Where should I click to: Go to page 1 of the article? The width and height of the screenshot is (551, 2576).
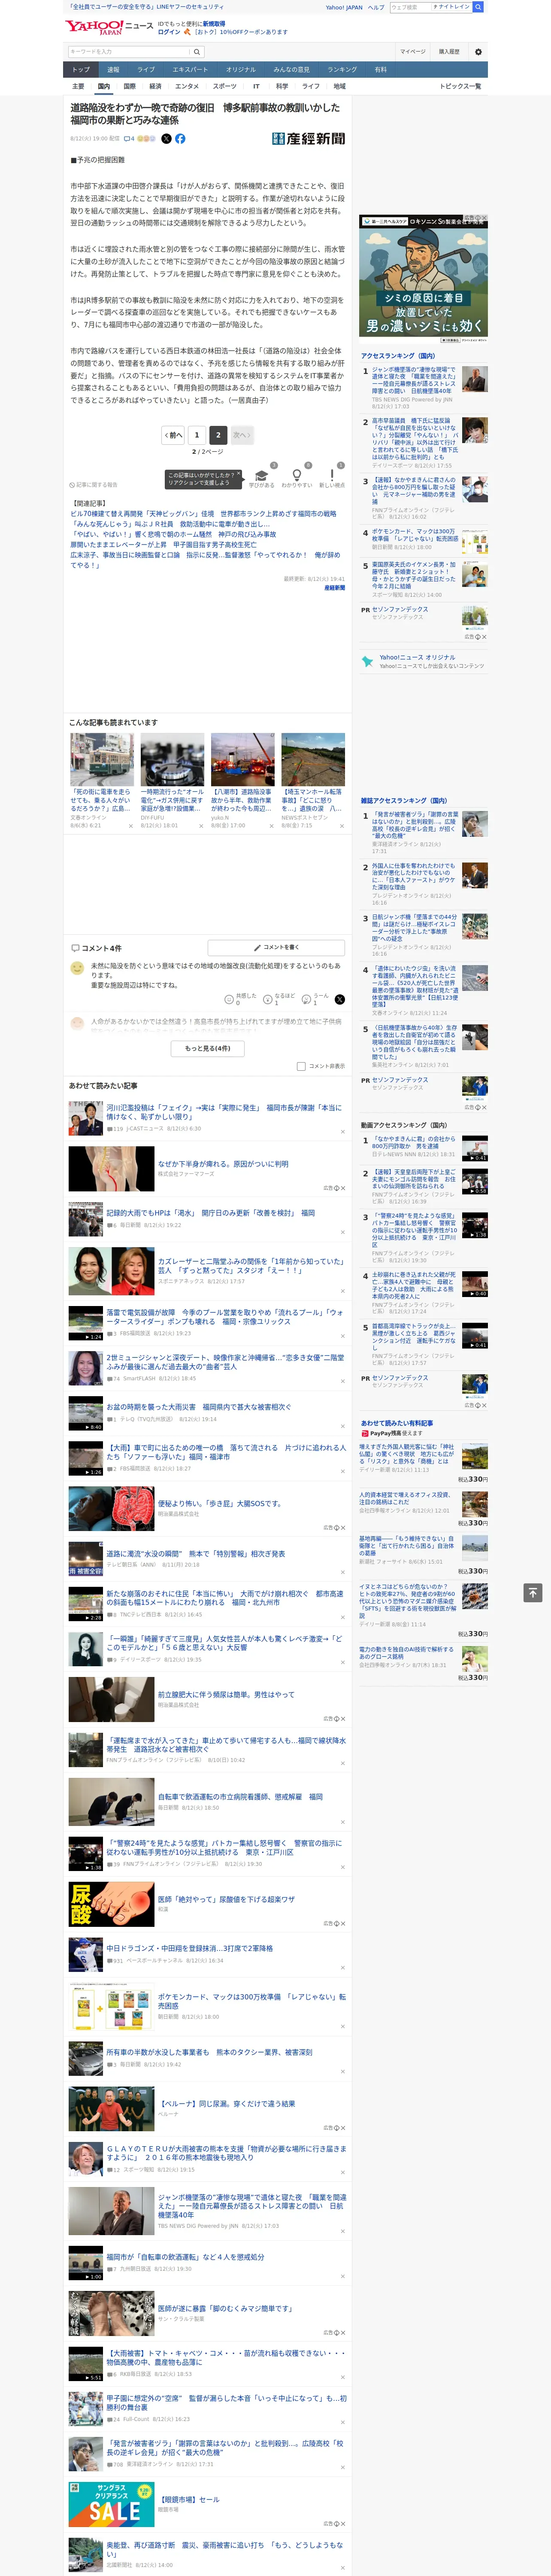[197, 435]
